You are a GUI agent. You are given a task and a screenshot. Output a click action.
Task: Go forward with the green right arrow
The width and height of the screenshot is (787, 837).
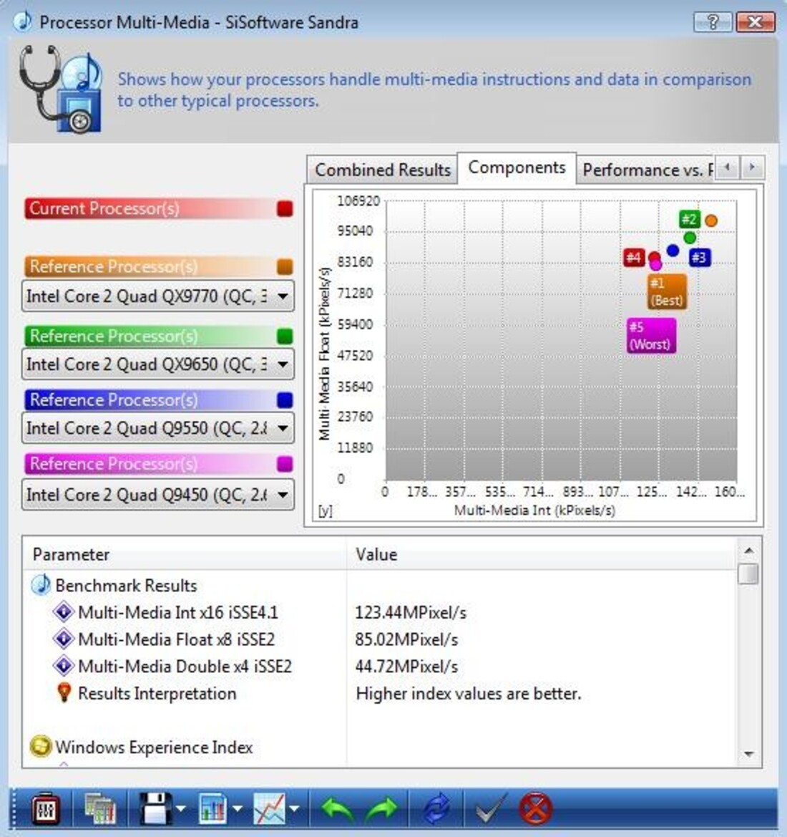(x=382, y=811)
